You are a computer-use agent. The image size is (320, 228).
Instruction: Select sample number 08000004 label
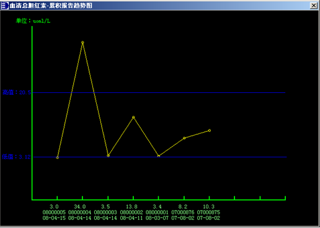pos(79,213)
